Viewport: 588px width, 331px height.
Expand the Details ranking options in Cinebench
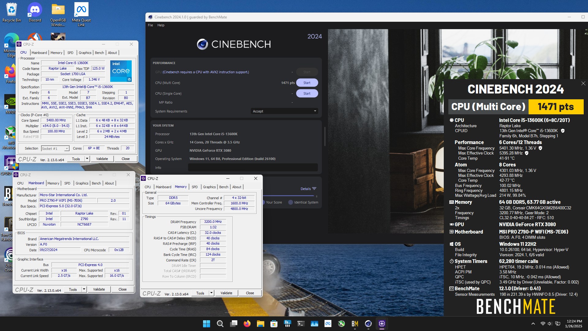pos(308,189)
